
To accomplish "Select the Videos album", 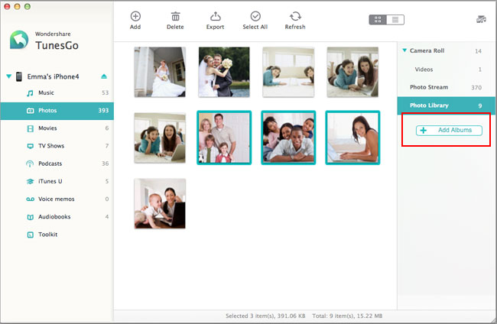I will click(x=447, y=70).
